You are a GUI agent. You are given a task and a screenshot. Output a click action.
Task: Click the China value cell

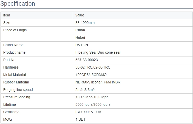pos(133,30)
